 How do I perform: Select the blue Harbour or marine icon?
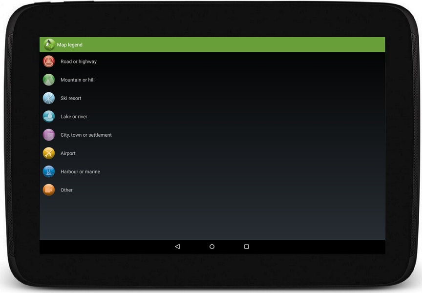(49, 171)
